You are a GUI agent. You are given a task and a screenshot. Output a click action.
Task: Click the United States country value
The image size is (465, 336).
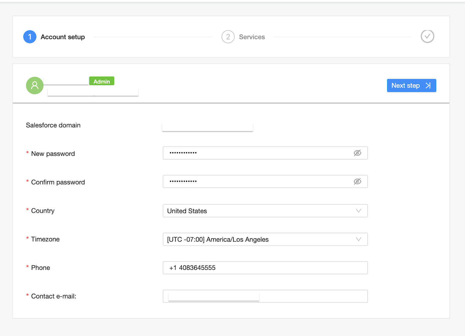[x=187, y=211]
